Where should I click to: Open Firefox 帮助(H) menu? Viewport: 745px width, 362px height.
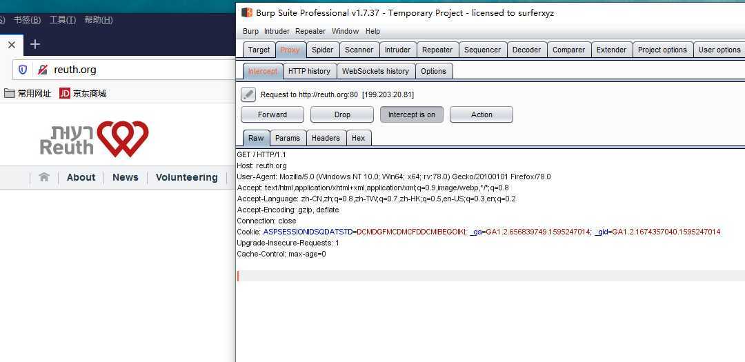point(99,20)
